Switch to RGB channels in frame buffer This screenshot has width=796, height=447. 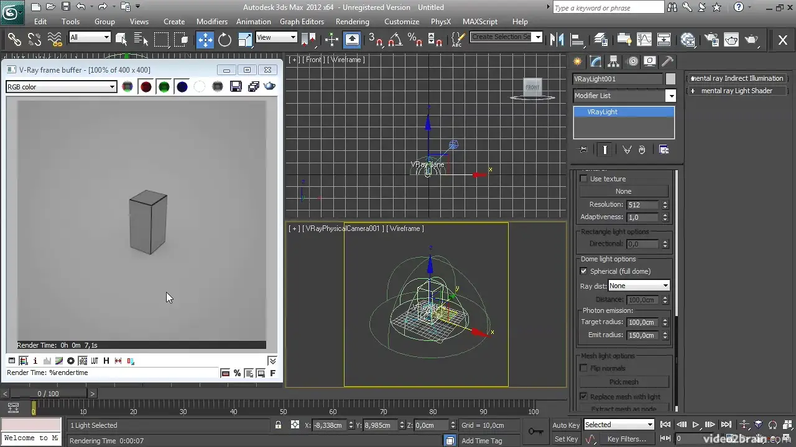tap(127, 87)
